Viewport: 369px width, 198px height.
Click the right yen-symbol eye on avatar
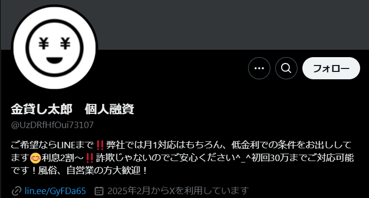click(x=65, y=43)
